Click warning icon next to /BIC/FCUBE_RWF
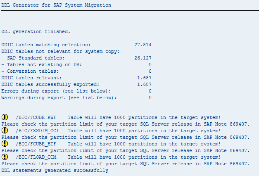259x176 pixels. pos(5,117)
